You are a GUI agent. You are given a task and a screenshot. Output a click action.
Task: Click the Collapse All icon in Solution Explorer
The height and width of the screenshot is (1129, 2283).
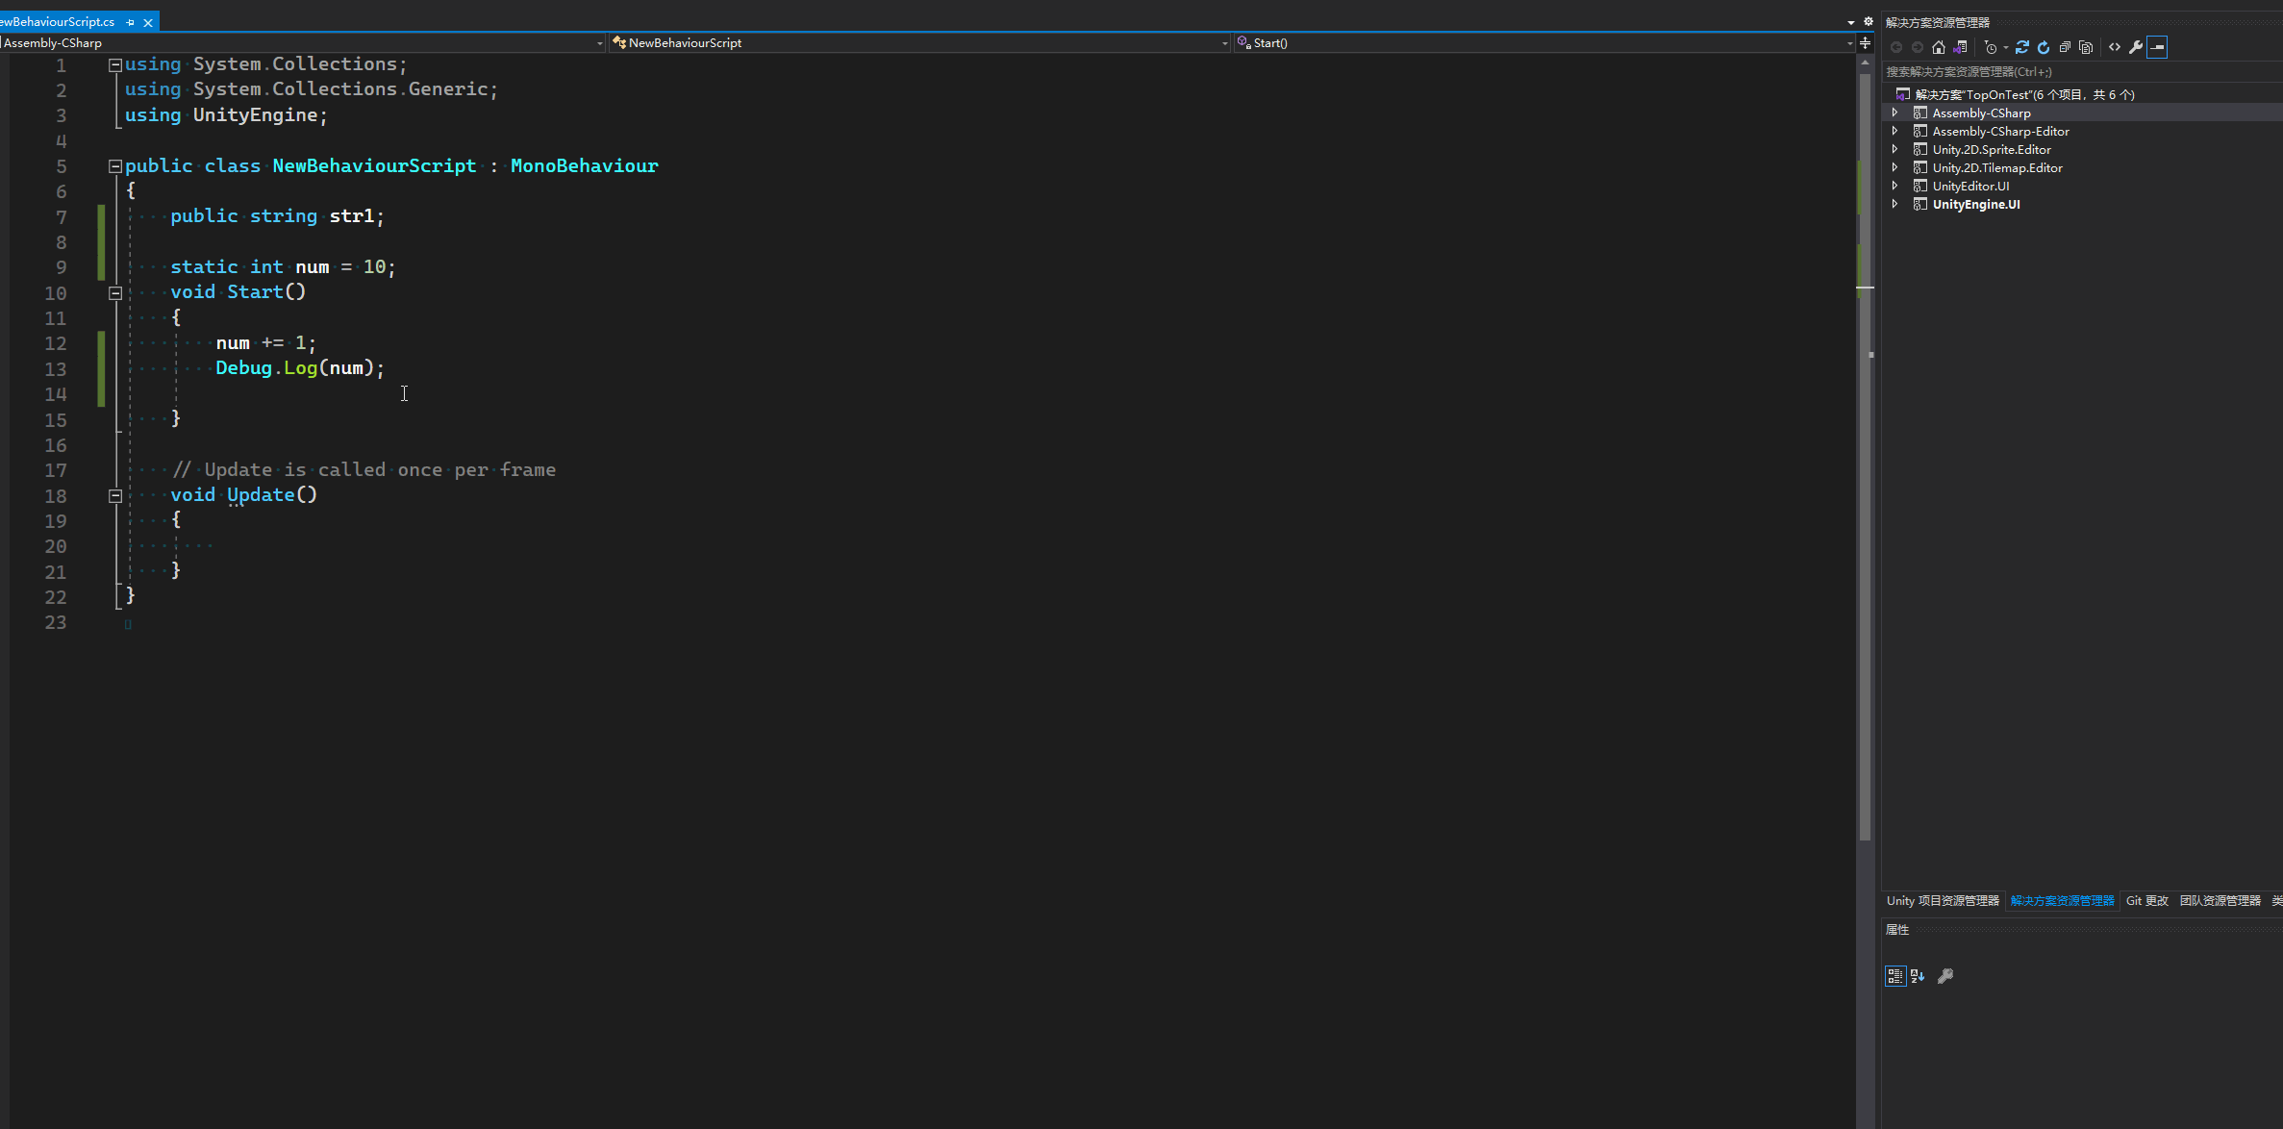point(2065,47)
